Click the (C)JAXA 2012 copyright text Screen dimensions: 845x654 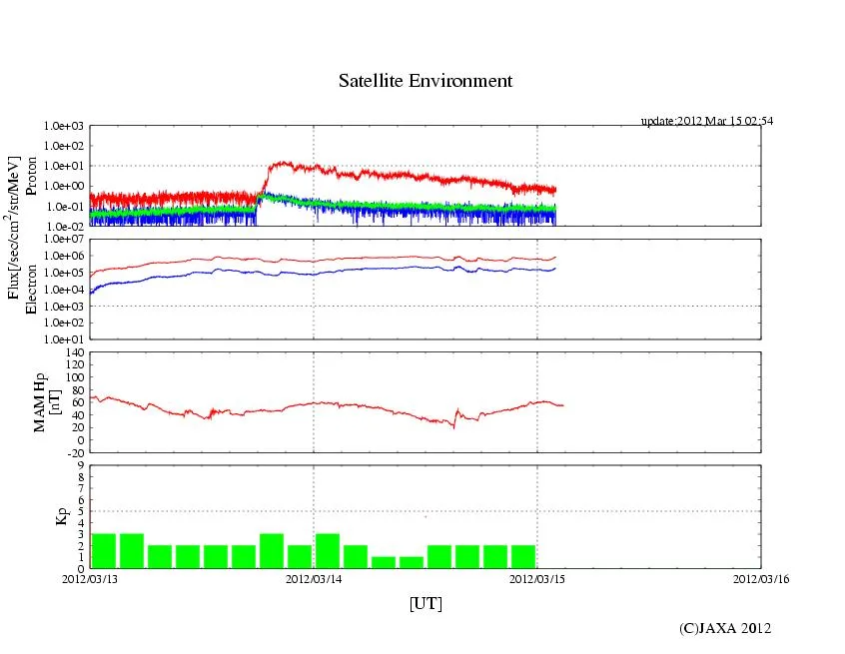click(x=725, y=627)
